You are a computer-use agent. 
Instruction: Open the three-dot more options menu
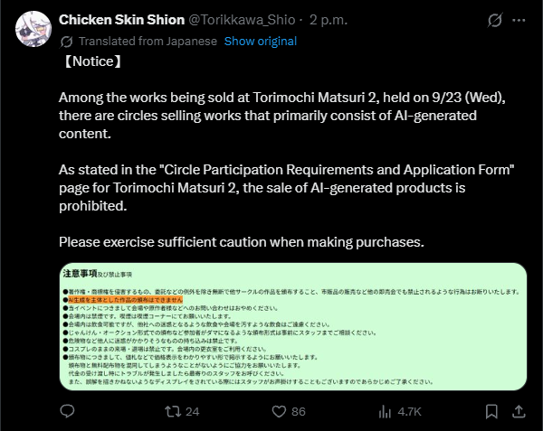click(519, 21)
